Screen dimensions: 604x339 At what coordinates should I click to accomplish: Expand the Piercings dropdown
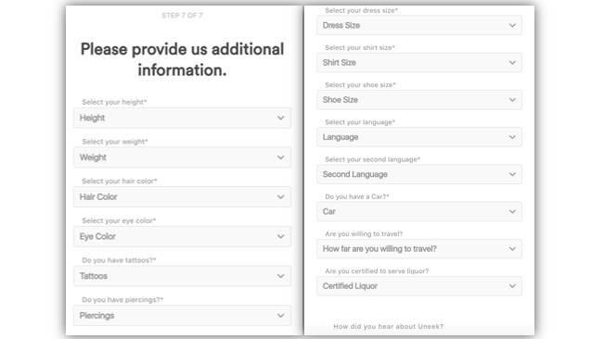click(x=182, y=316)
